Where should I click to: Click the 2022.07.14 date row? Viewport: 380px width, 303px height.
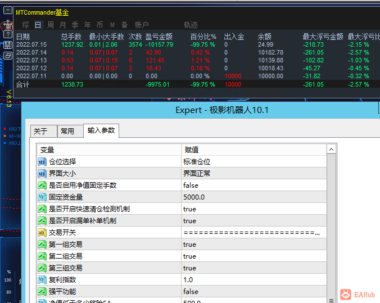pyautogui.click(x=31, y=53)
